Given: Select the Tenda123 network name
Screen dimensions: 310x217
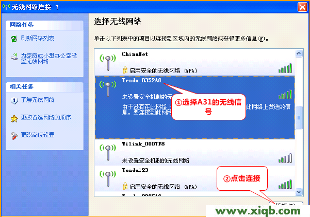Looking at the screenshot, I should 135,170.
